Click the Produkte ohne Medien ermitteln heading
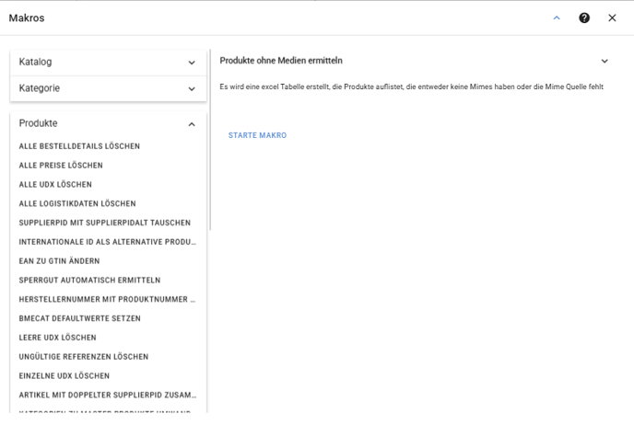The height and width of the screenshot is (425, 634). pos(281,61)
